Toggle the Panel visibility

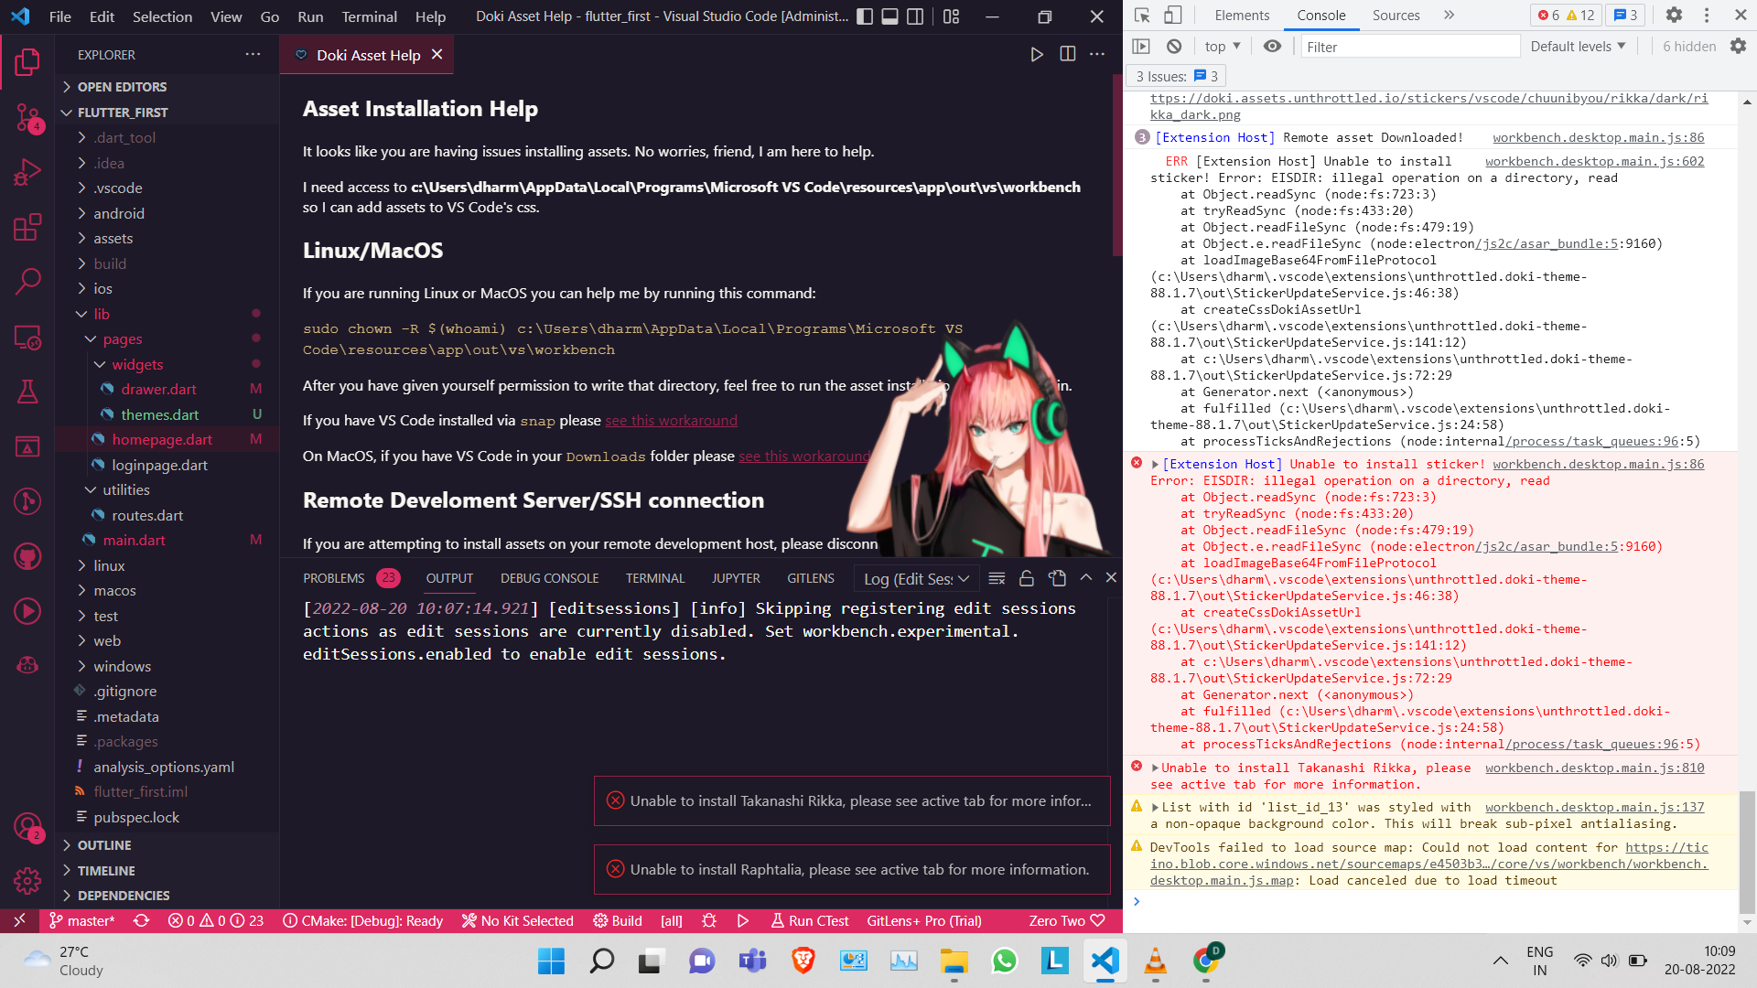click(x=889, y=16)
